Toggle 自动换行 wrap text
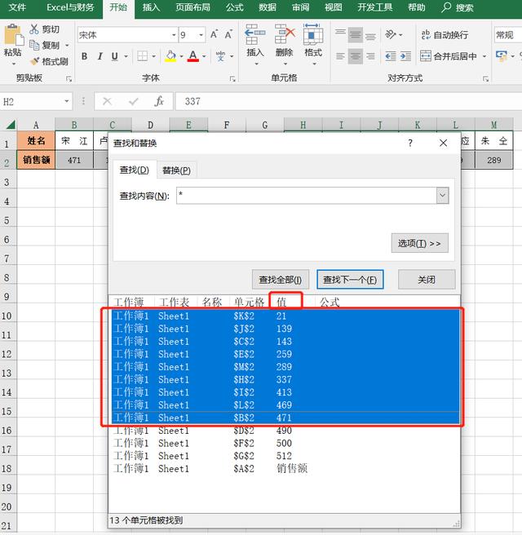Image resolution: width=522 pixels, height=535 pixels. (x=445, y=35)
